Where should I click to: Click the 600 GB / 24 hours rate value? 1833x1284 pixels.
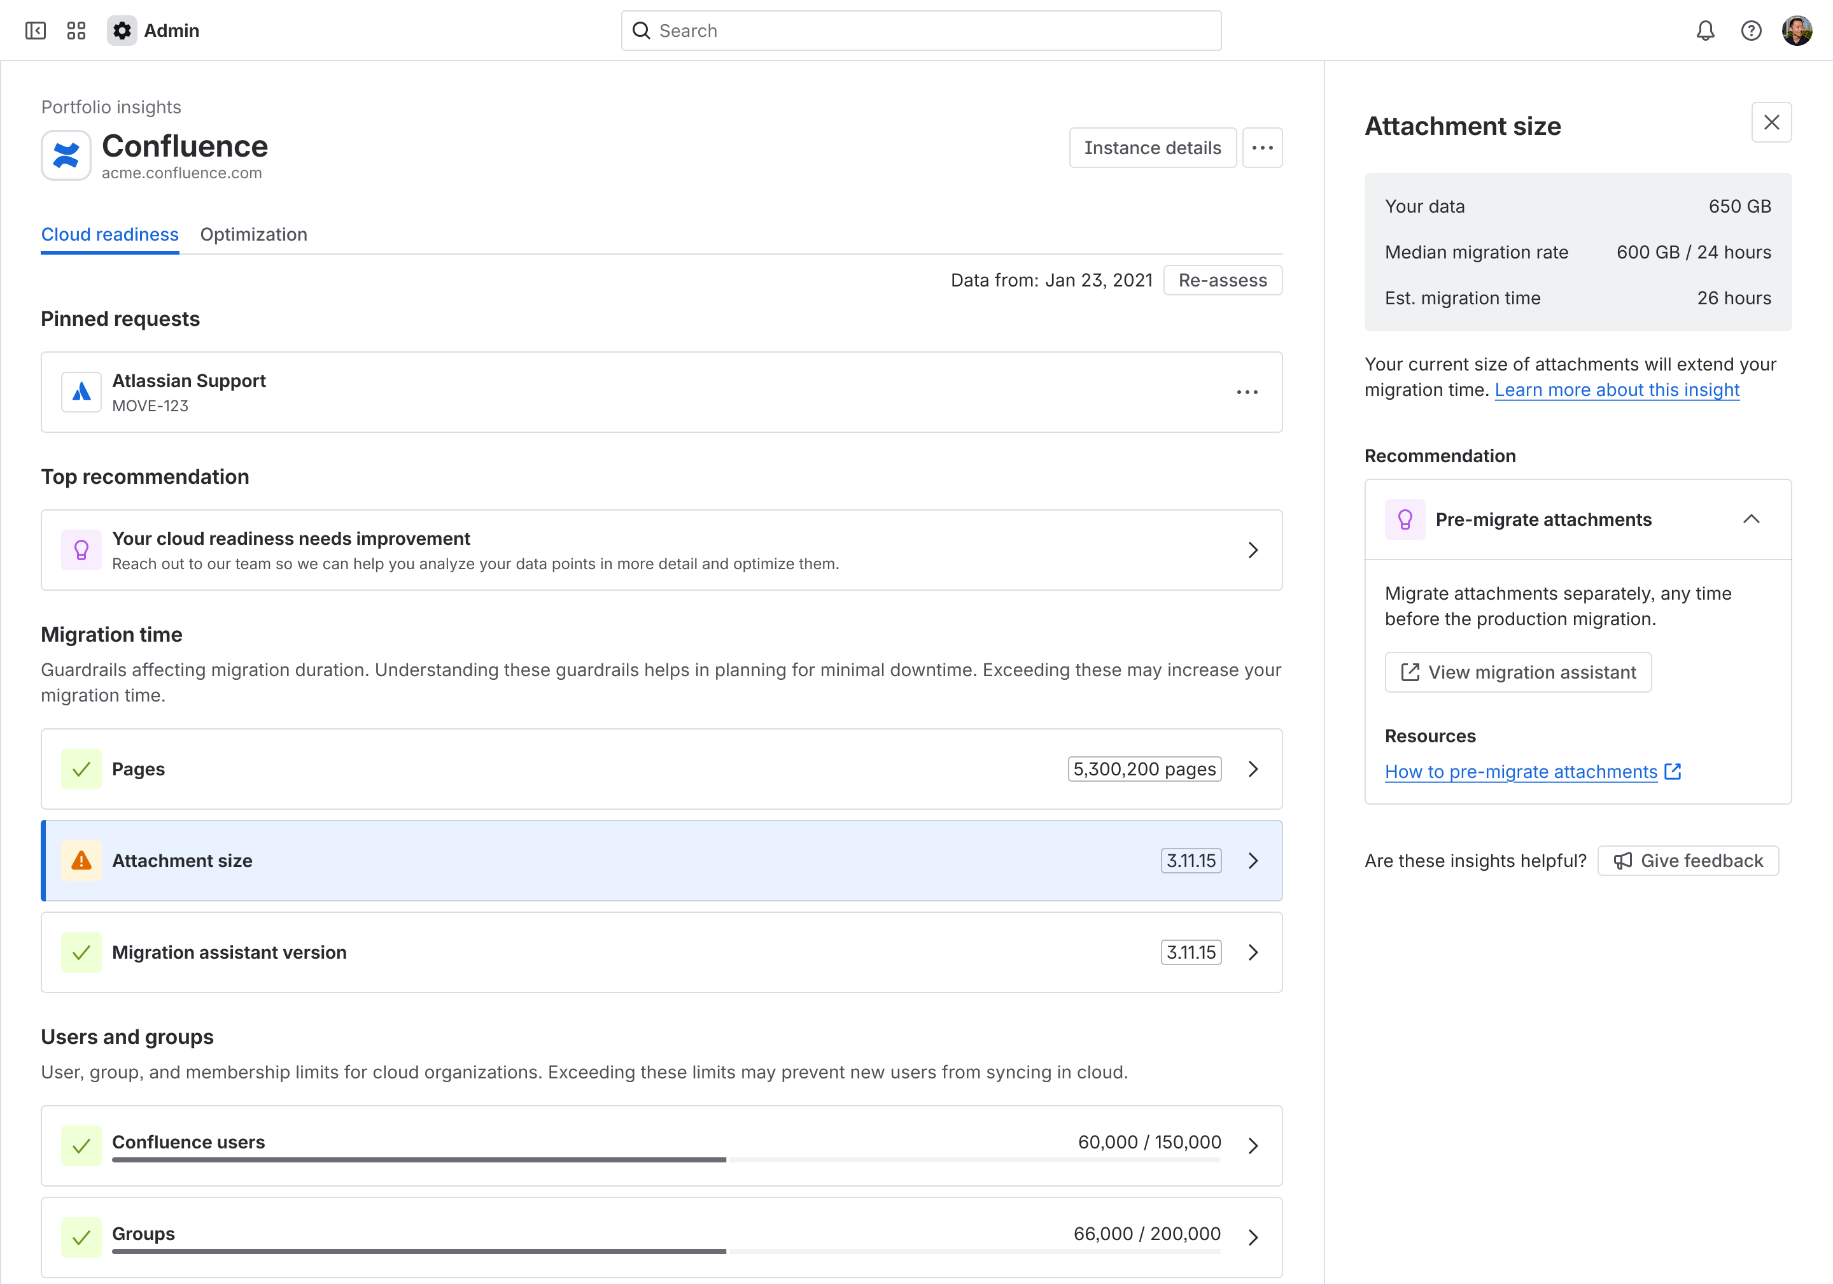coord(1694,252)
